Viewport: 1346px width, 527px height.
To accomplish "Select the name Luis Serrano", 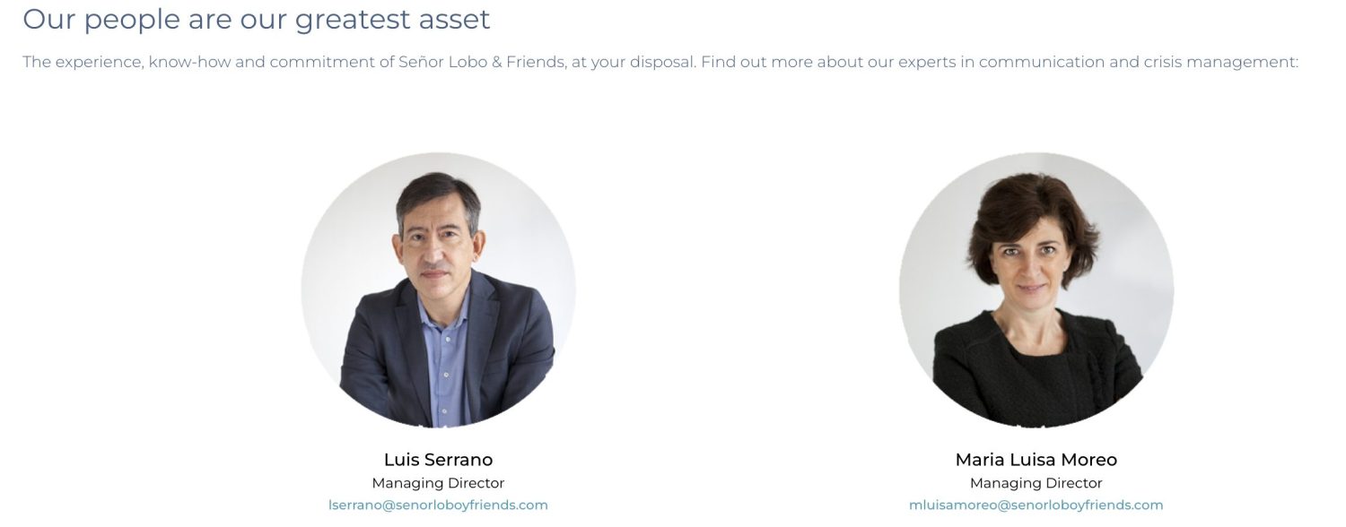I will point(438,460).
